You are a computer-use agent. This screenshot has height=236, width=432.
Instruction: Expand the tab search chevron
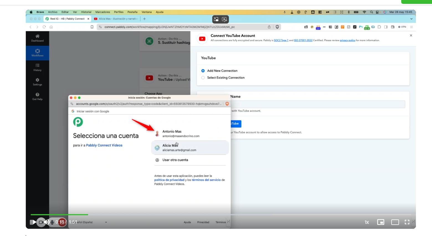click(x=411, y=19)
